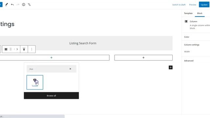Add block in right column
The image size is (210, 118).
143,58
